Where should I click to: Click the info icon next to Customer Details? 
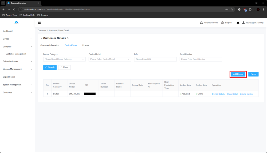[x=68, y=38]
